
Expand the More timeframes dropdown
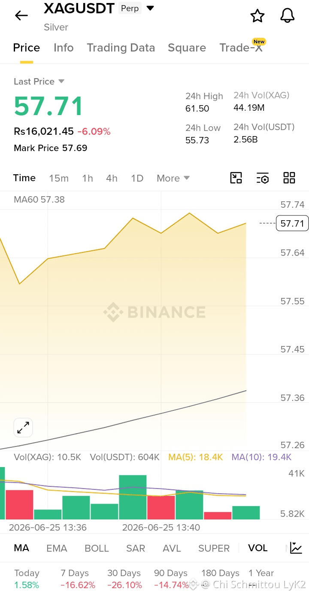173,178
